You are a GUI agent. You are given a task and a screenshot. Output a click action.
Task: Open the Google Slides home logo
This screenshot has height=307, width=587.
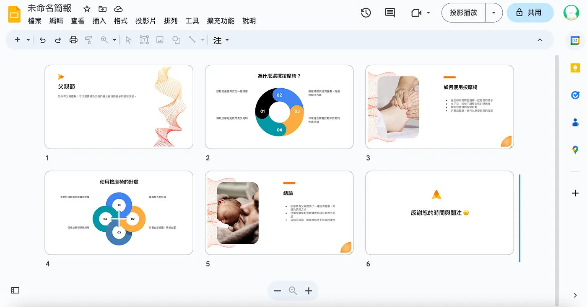click(x=14, y=14)
